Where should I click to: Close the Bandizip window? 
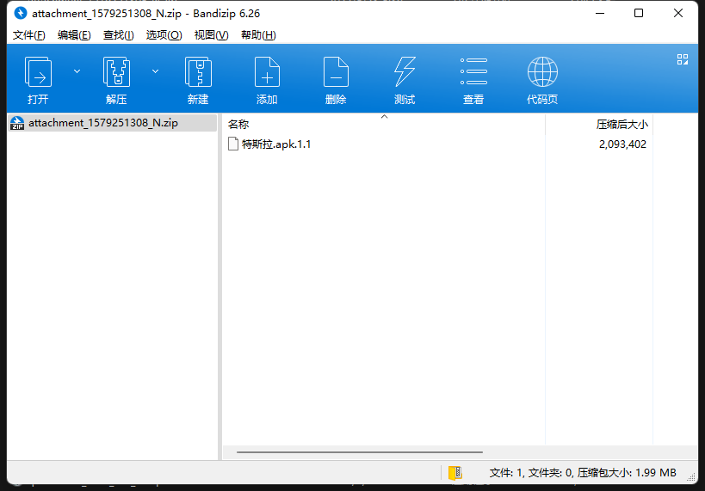coord(678,13)
